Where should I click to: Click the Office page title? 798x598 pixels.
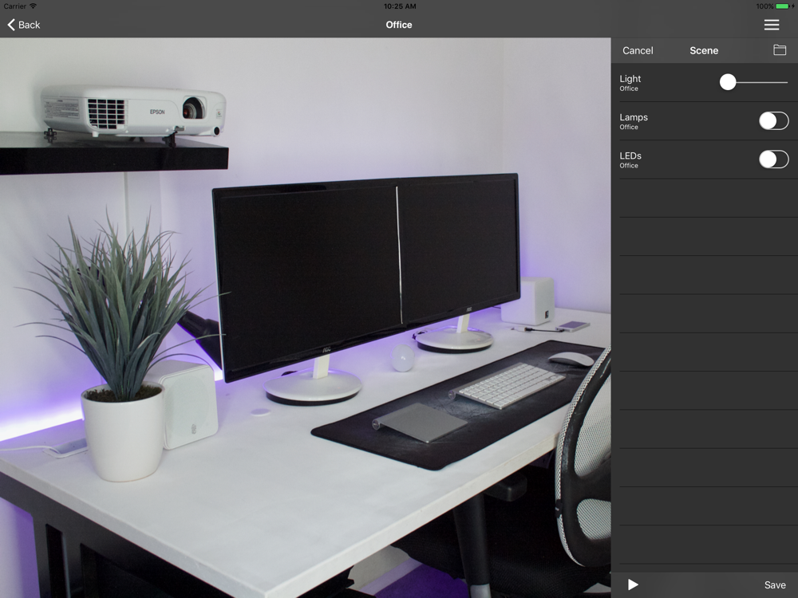point(398,25)
